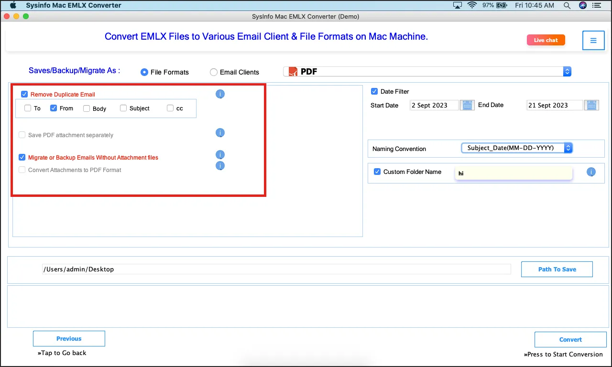This screenshot has width=612, height=367.
Task: Check the To duplicate criterion
Action: [x=28, y=108]
